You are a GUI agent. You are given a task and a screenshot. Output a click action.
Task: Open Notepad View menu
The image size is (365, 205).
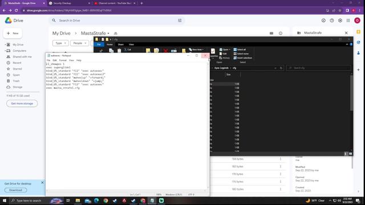[71, 60]
